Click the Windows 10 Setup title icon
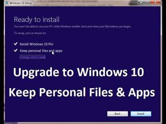The width and height of the screenshot is (166, 124). coord(7,3)
